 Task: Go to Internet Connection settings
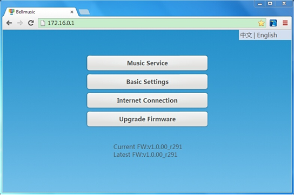[x=148, y=100]
